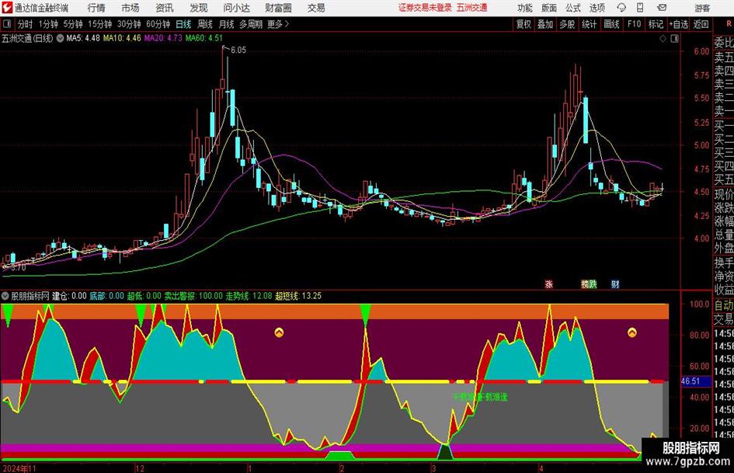Open the 版面 menu
The width and height of the screenshot is (734, 473).
pos(549,8)
